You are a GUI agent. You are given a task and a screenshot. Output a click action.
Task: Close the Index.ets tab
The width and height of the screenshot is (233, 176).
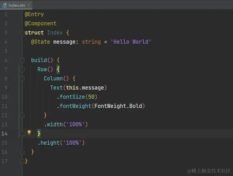coord(29,5)
